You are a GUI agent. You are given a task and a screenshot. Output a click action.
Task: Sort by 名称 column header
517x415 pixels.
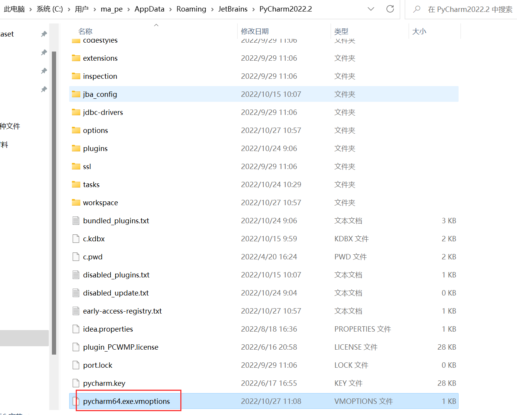pos(85,31)
